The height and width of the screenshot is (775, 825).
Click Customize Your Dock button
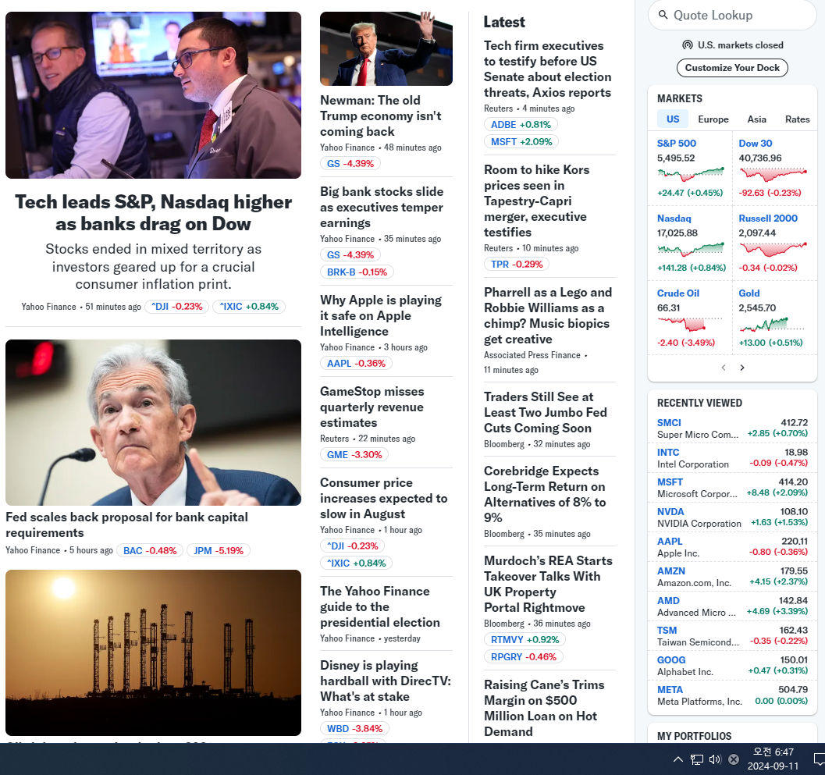pyautogui.click(x=732, y=68)
